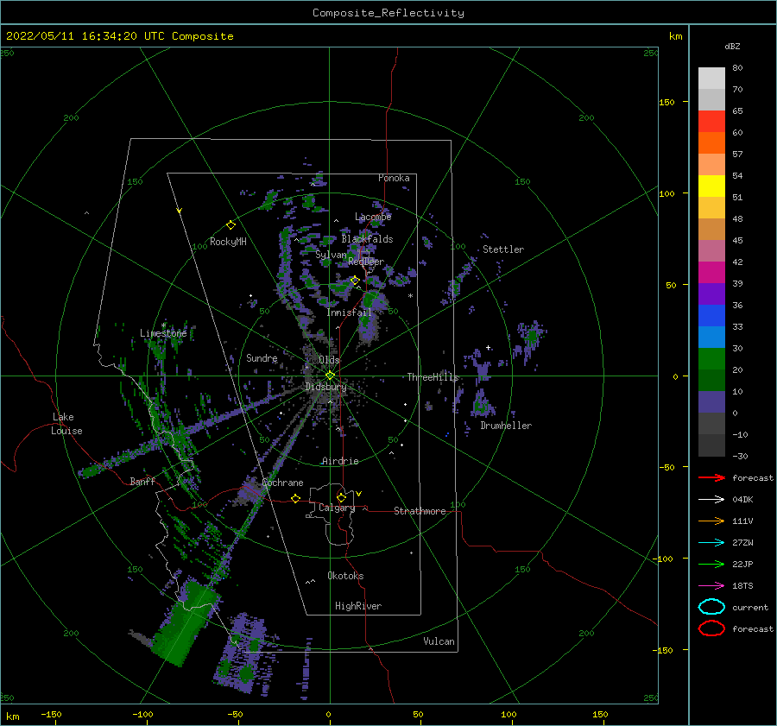Click the red forecast arrow legend icon
The width and height of the screenshot is (777, 726).
click(711, 477)
